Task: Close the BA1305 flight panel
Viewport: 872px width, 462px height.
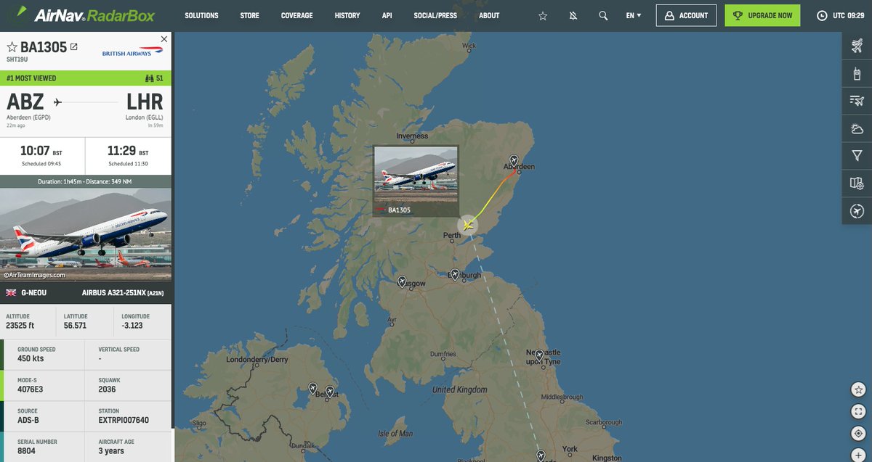Action: (164, 38)
